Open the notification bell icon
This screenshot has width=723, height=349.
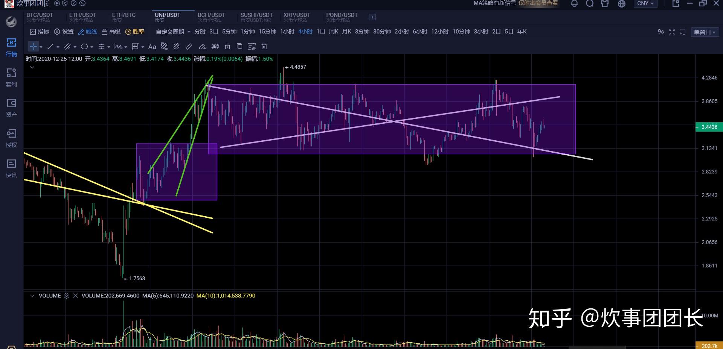tap(574, 4)
